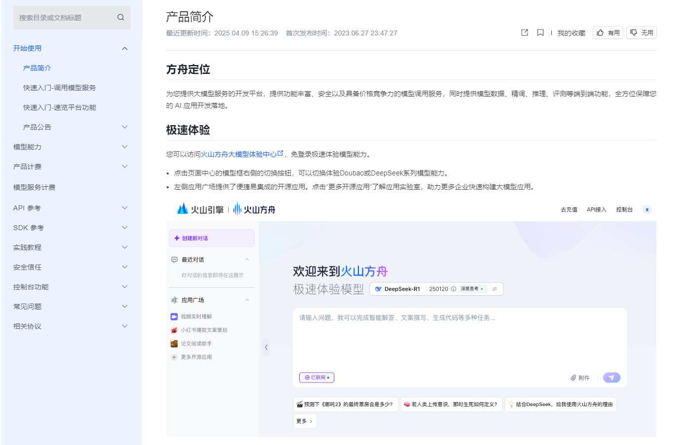Image resolution: width=680 pixels, height=445 pixels.
Task: Expand the 产品计费 section
Action: click(125, 167)
